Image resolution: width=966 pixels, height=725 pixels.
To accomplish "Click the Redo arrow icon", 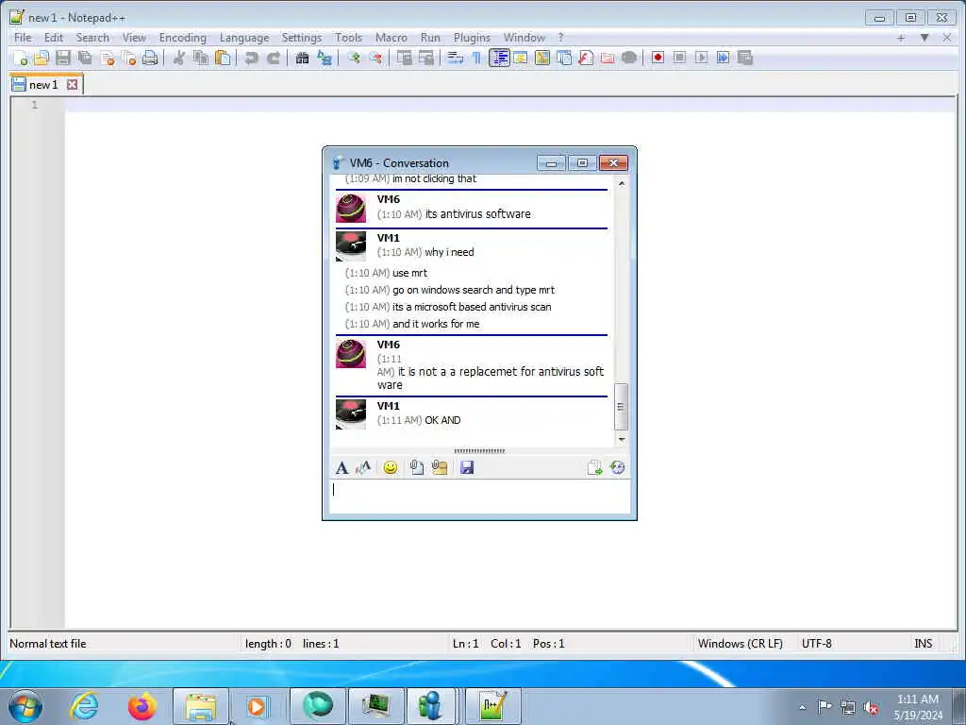I will point(274,58).
